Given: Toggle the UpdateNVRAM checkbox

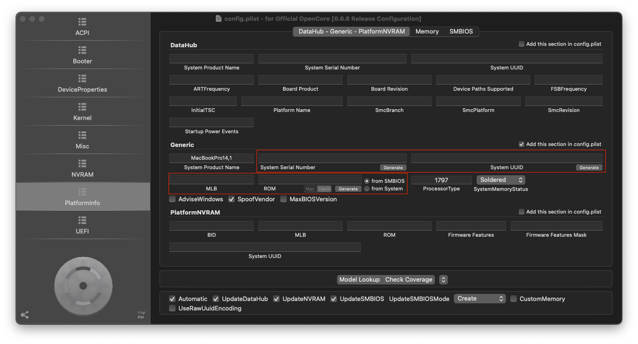Looking at the screenshot, I should point(276,299).
